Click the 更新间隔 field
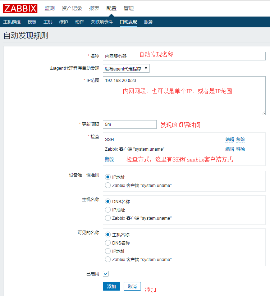 click(x=129, y=124)
